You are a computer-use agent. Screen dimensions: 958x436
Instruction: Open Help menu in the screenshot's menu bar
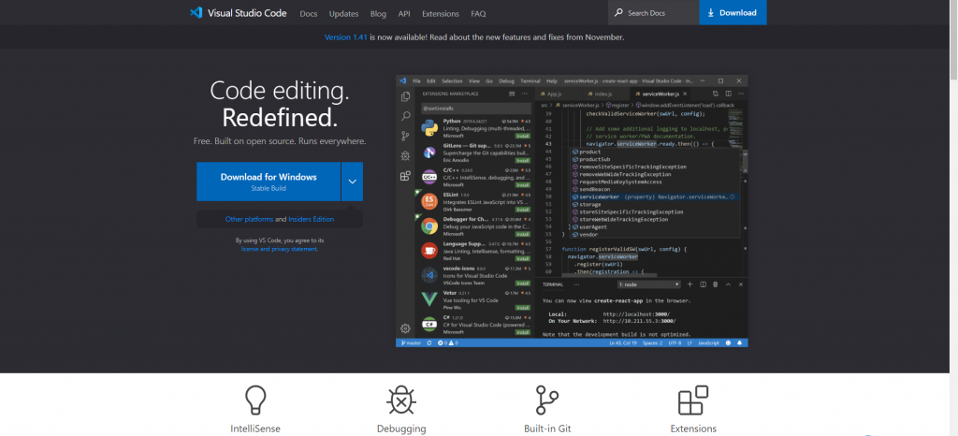click(552, 80)
